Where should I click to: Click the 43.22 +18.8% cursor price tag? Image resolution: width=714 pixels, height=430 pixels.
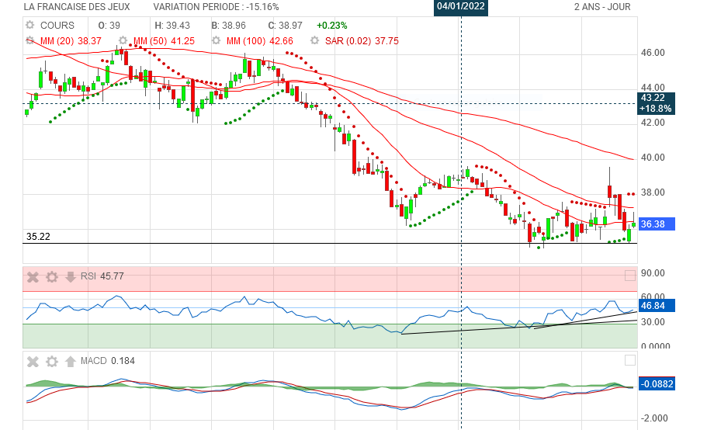(656, 103)
